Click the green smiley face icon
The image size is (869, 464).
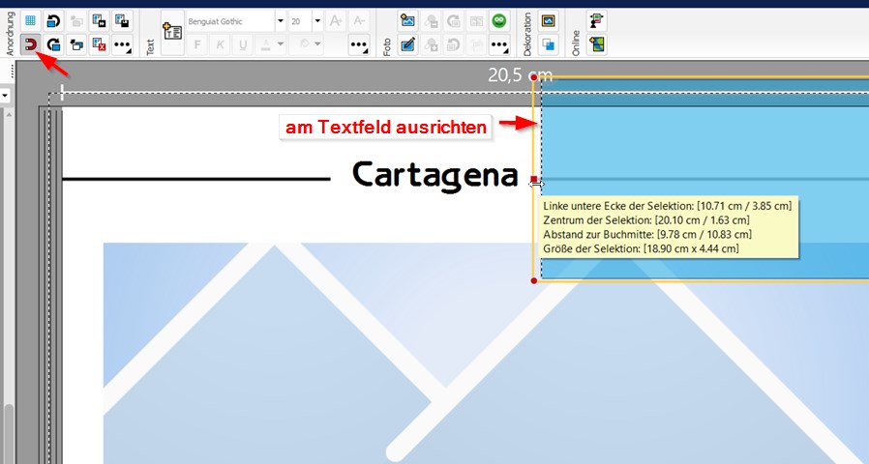[499, 20]
